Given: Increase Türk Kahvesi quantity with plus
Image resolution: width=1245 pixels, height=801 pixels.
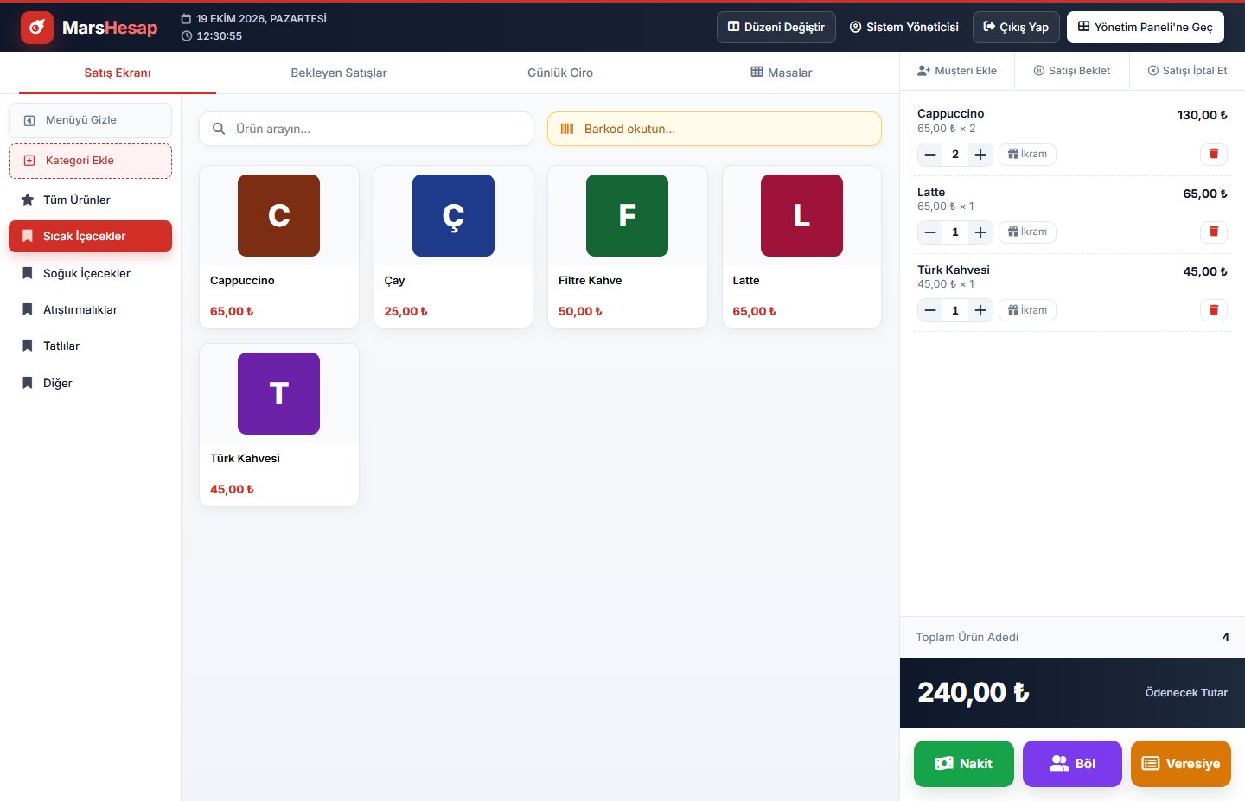Looking at the screenshot, I should pyautogui.click(x=980, y=310).
